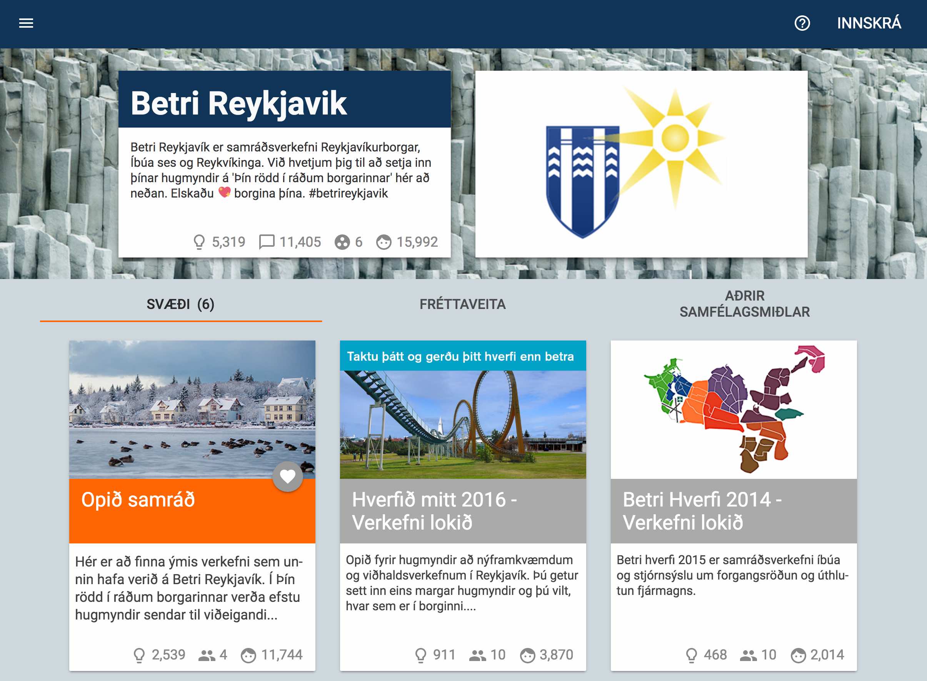Tap the heart favorite button on Opið samráð

tap(288, 476)
